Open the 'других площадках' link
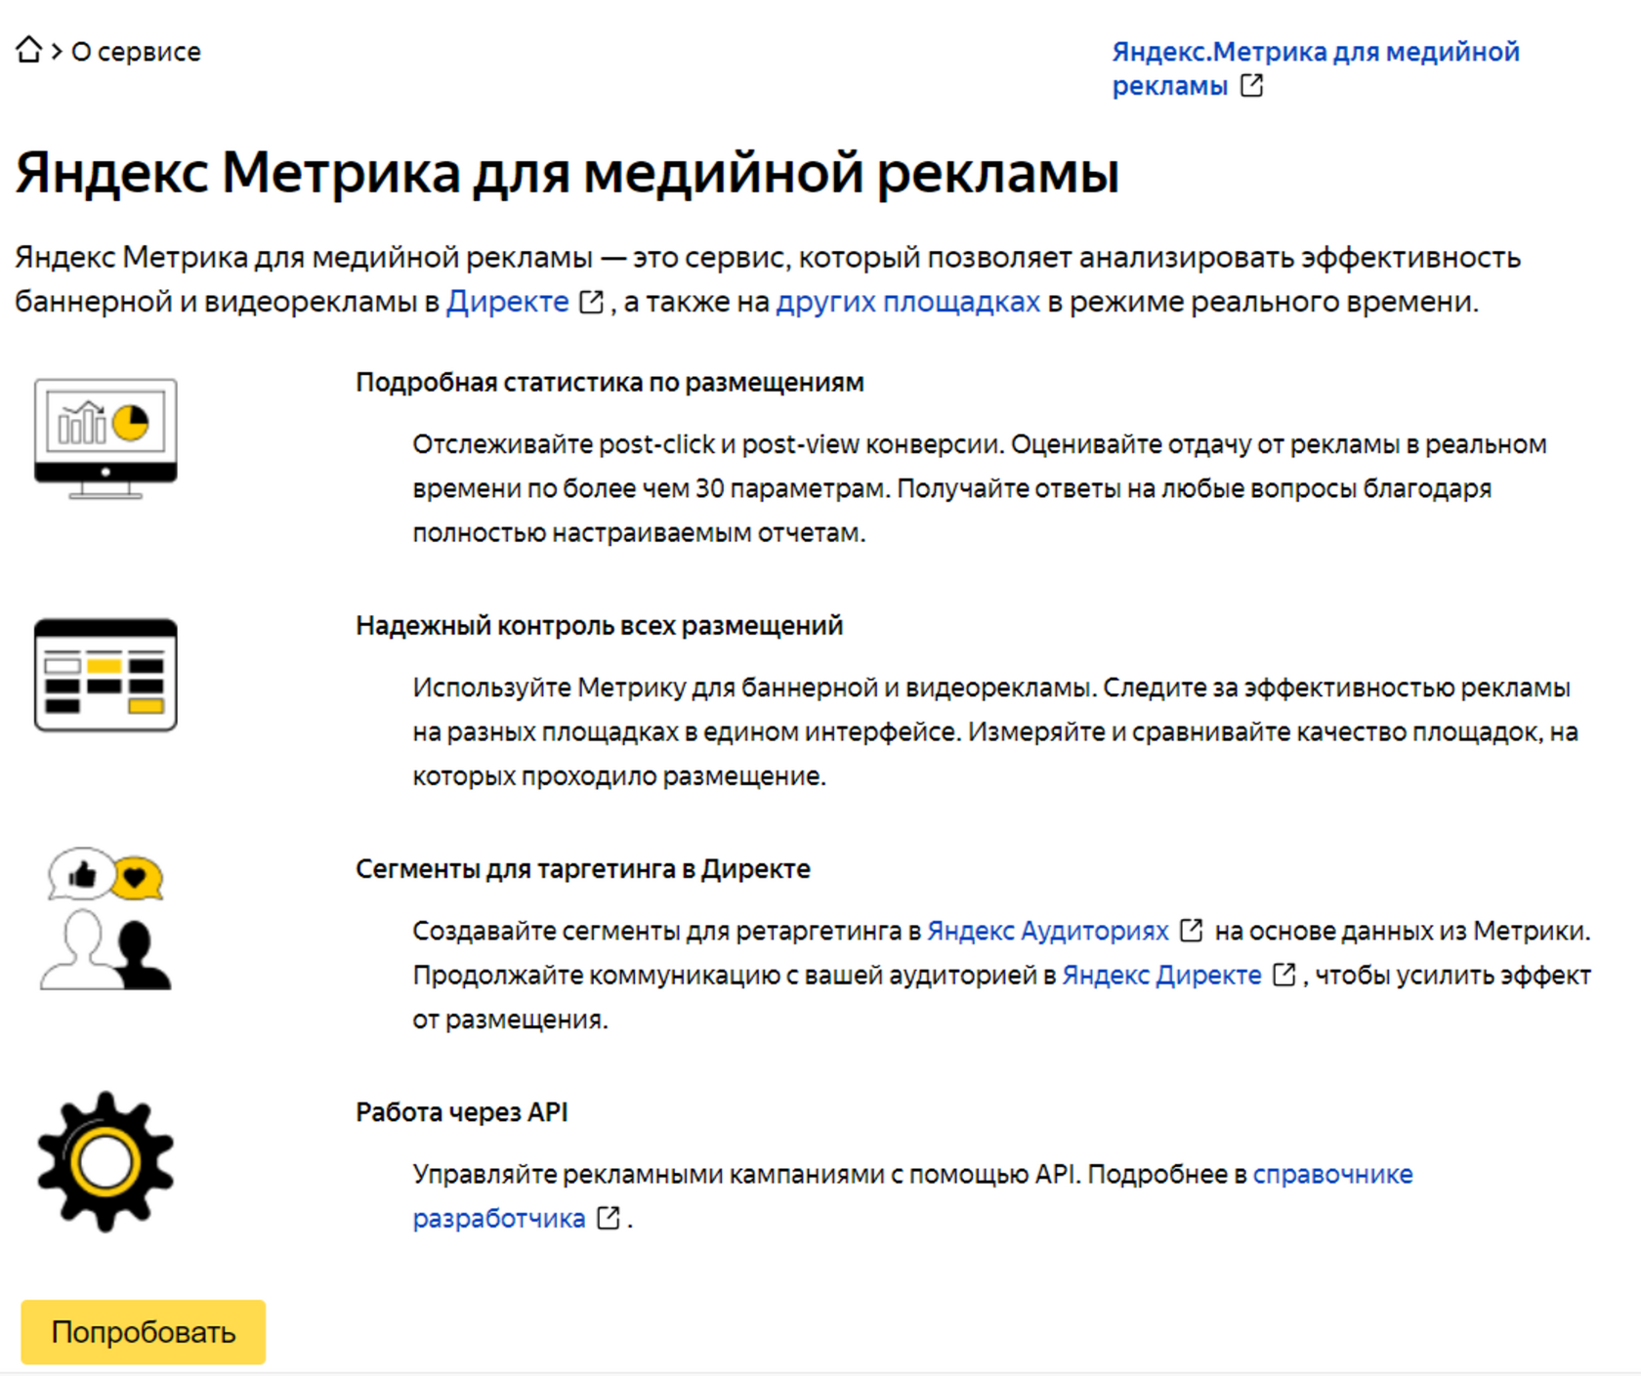The height and width of the screenshot is (1376, 1641). [x=907, y=302]
